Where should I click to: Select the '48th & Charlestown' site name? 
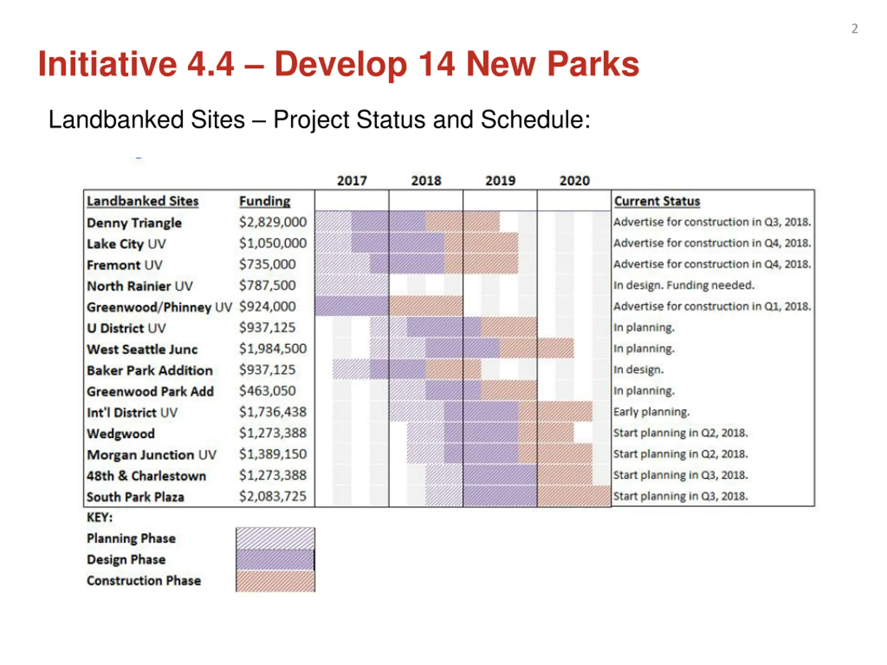click(x=146, y=476)
